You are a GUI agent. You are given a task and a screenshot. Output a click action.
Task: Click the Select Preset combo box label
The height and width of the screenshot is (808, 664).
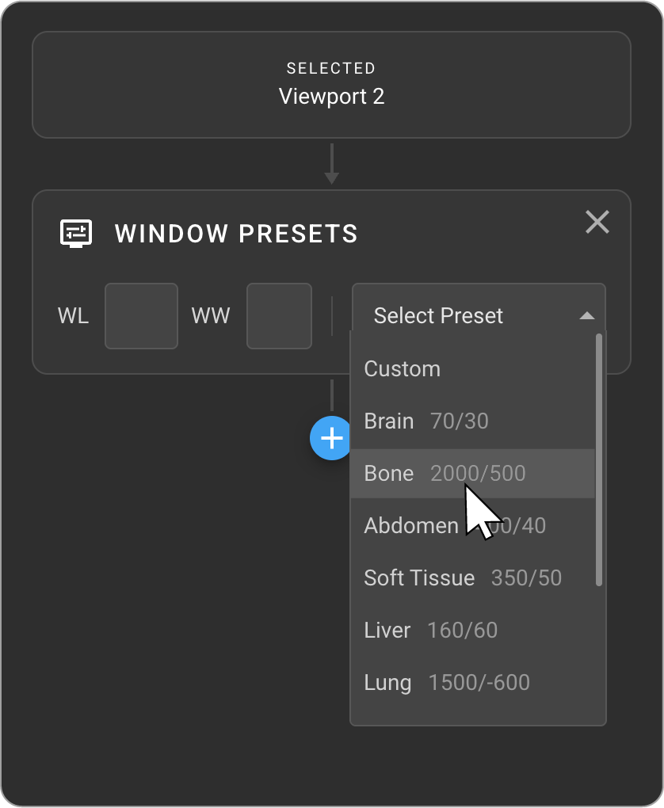point(438,316)
